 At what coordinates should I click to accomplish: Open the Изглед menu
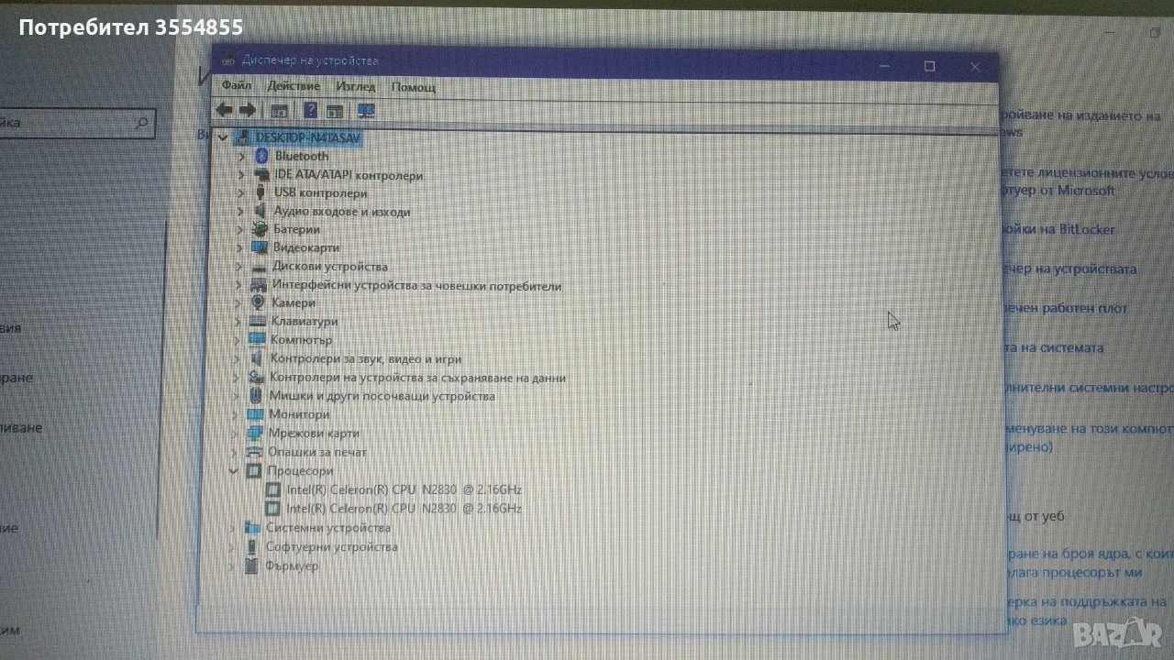pos(356,86)
